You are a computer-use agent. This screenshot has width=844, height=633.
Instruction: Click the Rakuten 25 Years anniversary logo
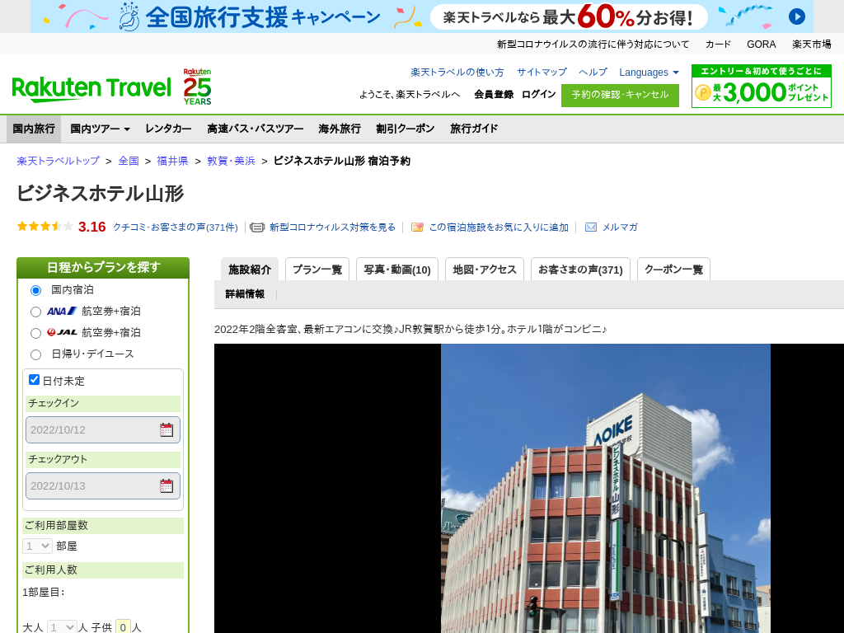pos(197,87)
